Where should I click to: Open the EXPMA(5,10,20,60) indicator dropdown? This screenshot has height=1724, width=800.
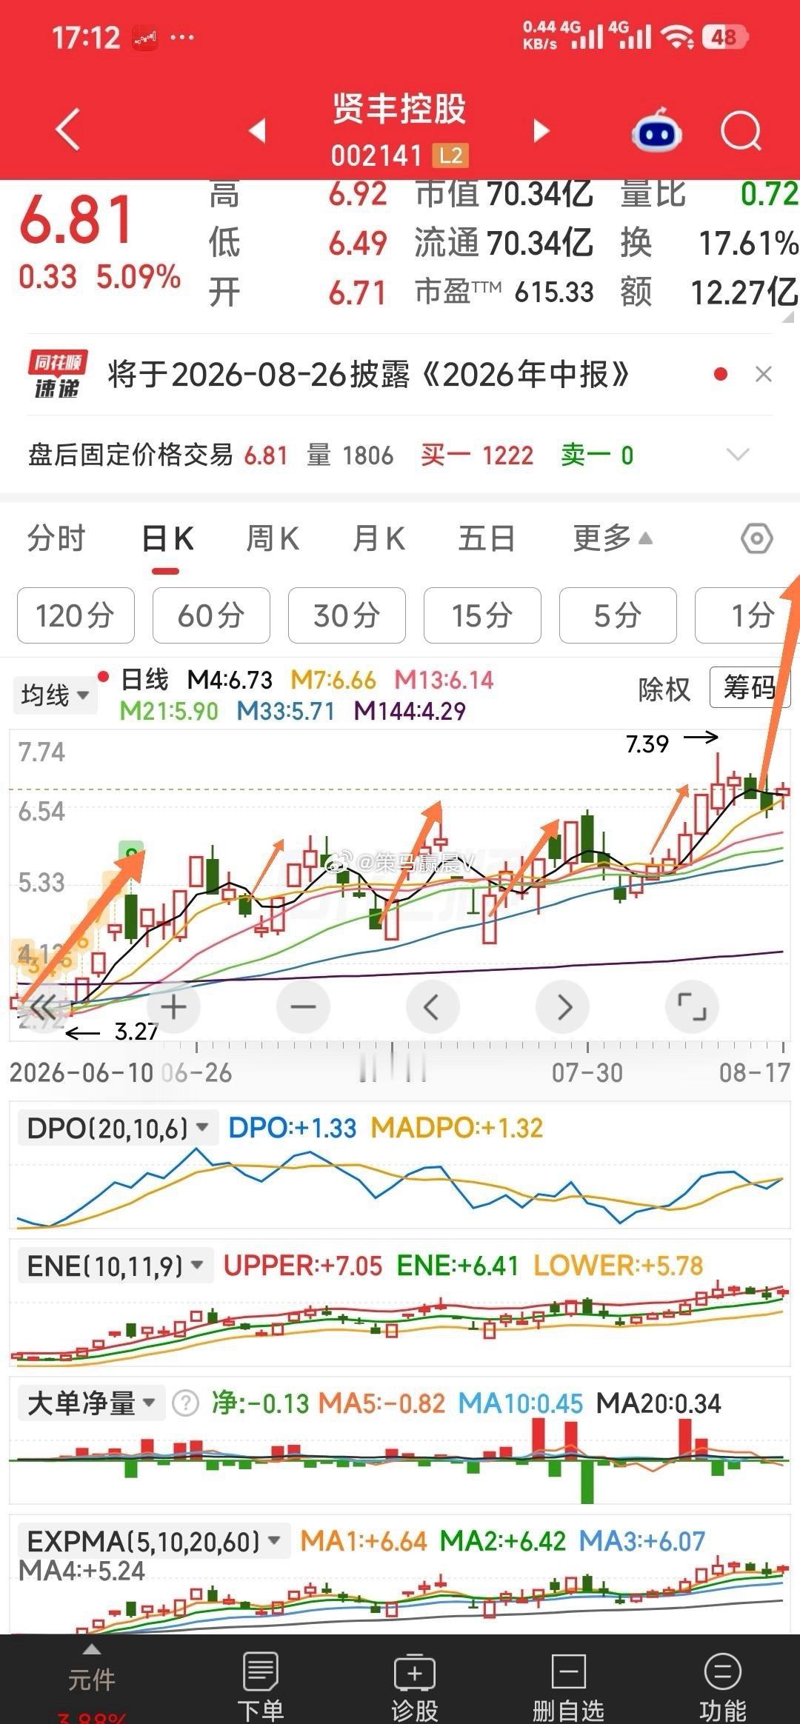tap(154, 1541)
